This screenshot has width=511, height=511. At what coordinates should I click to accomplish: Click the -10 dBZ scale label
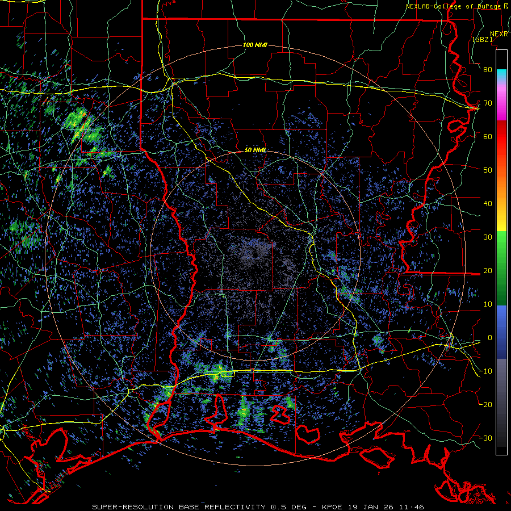[x=485, y=371]
